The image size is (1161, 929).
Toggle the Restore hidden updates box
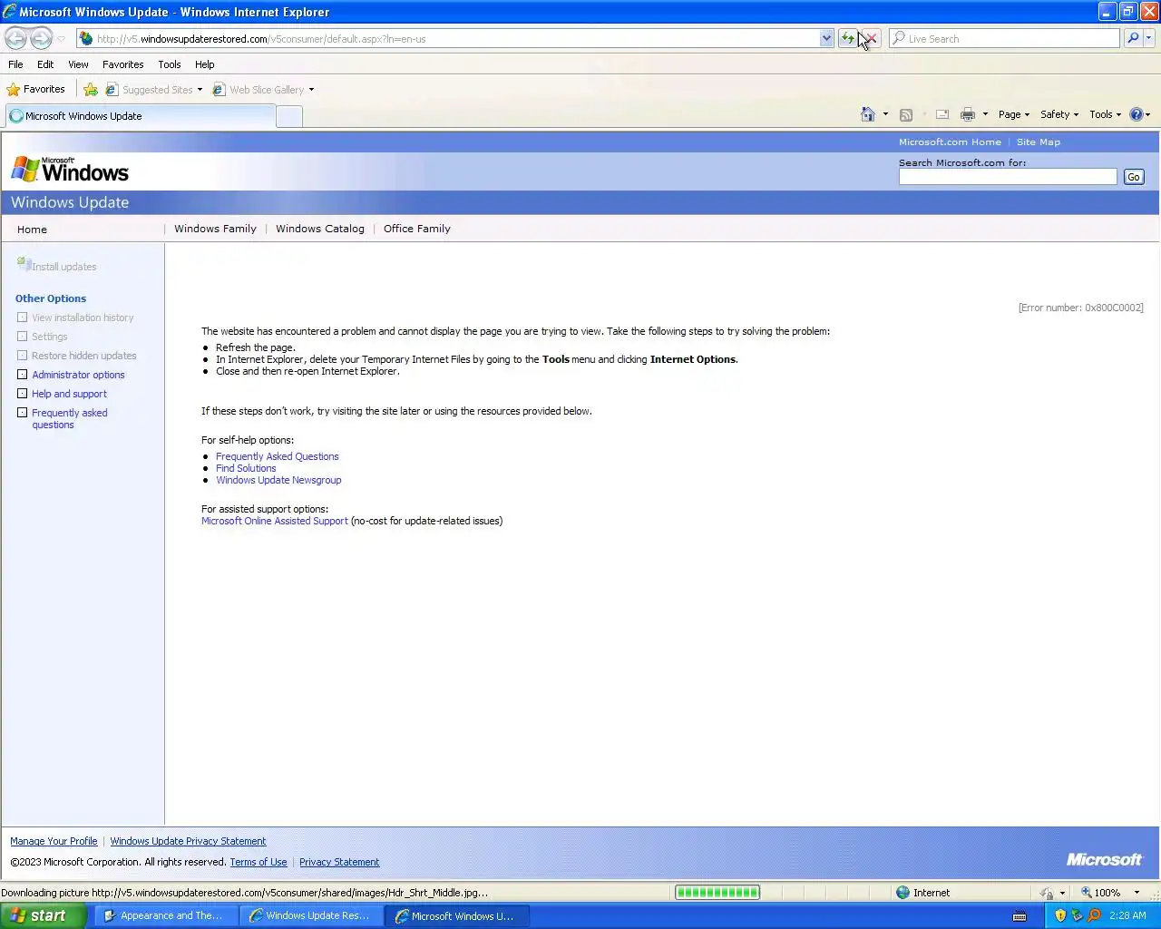tap(23, 356)
